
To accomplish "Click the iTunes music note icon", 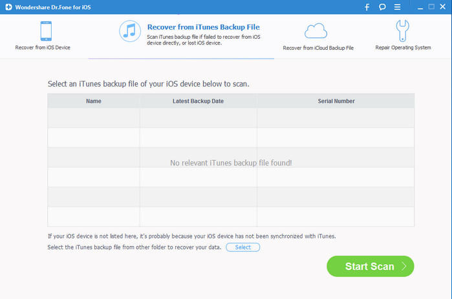I will tap(130, 31).
